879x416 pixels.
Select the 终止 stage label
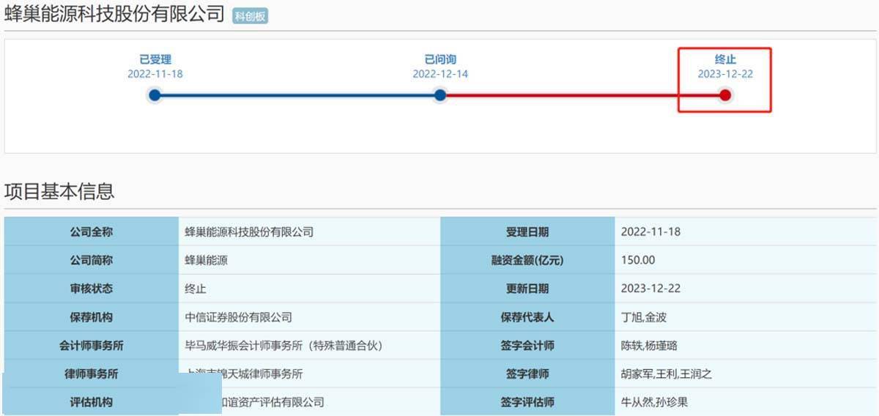pyautogui.click(x=725, y=59)
